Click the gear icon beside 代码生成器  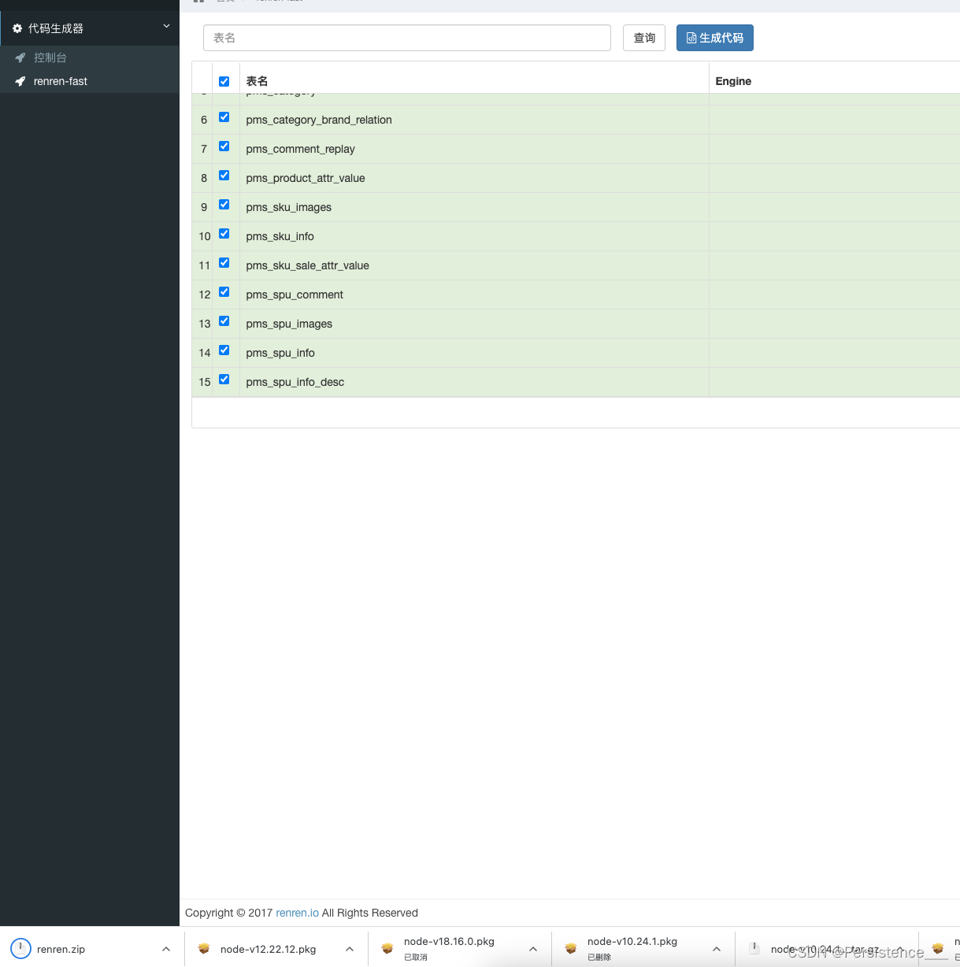tap(17, 28)
